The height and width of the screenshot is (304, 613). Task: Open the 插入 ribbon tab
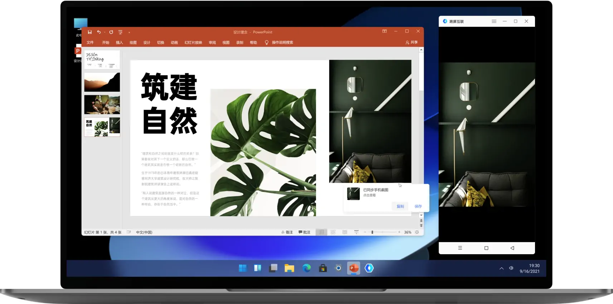(119, 43)
